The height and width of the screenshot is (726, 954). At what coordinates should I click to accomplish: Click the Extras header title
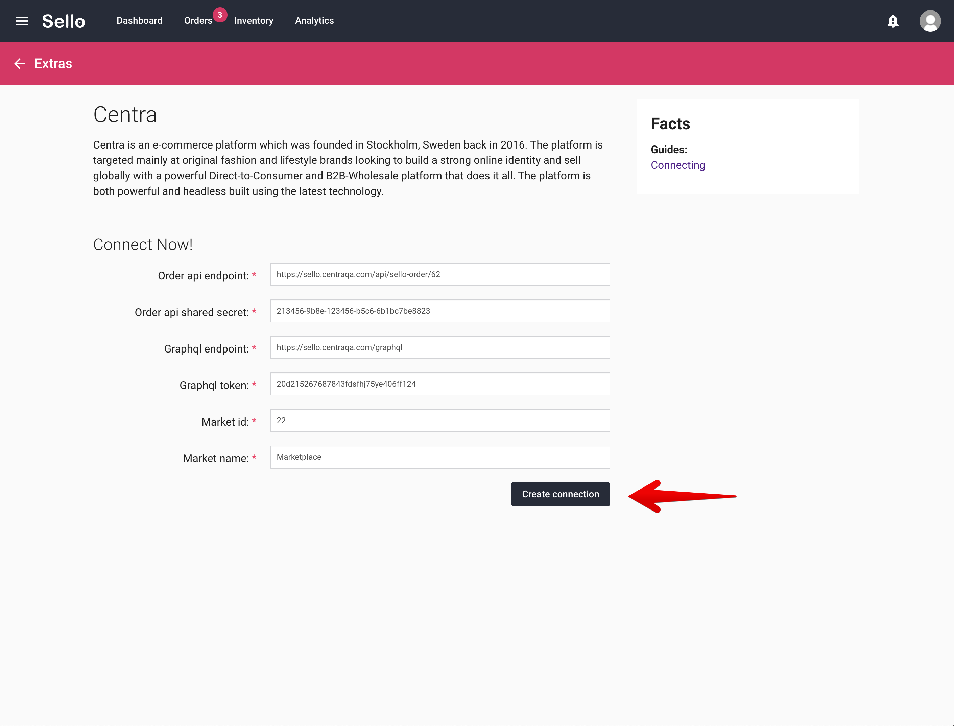pyautogui.click(x=53, y=64)
